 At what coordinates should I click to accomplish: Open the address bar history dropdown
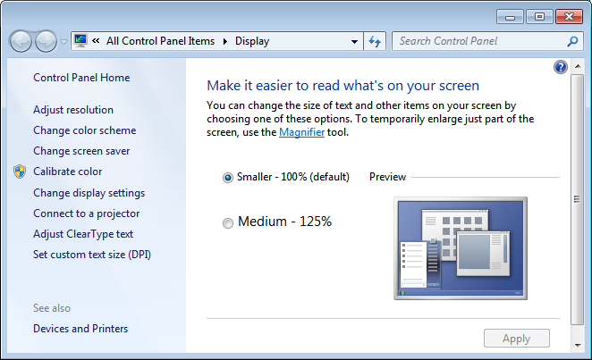click(354, 41)
